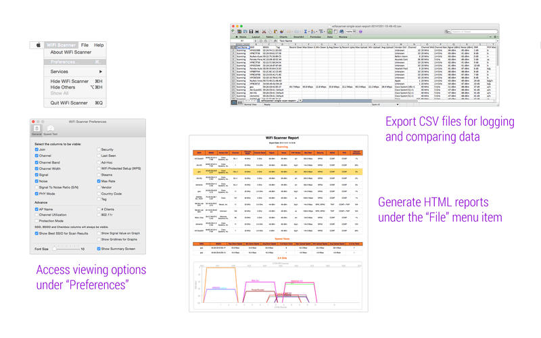541x338 pixels.
Task: Click the Paste clipboard icon in Excel toolbar
Action: pyautogui.click(x=276, y=31)
